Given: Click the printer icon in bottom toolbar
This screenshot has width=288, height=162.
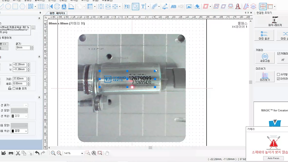Looking at the screenshot, I should (11, 153).
